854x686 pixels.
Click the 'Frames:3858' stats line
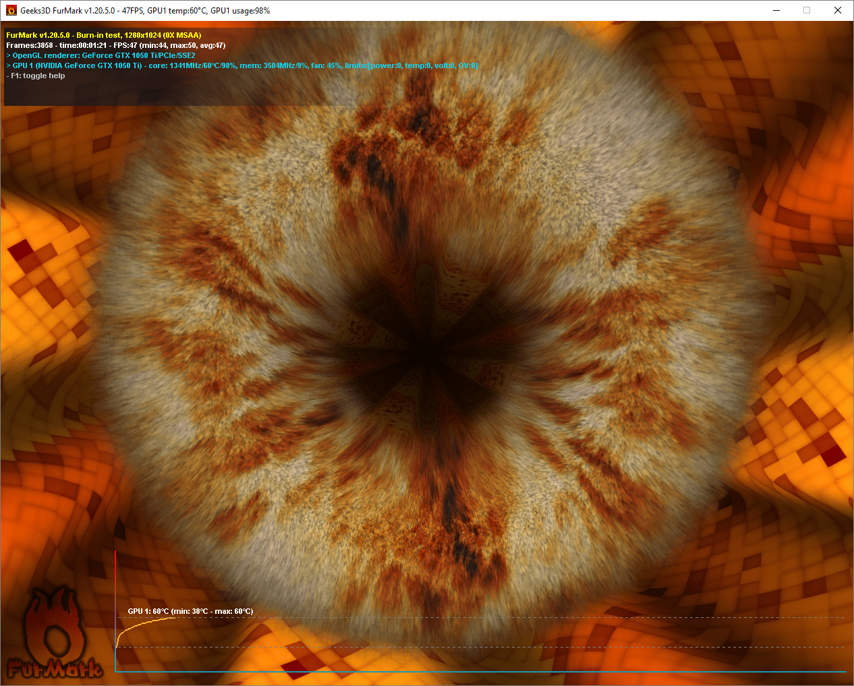[116, 45]
